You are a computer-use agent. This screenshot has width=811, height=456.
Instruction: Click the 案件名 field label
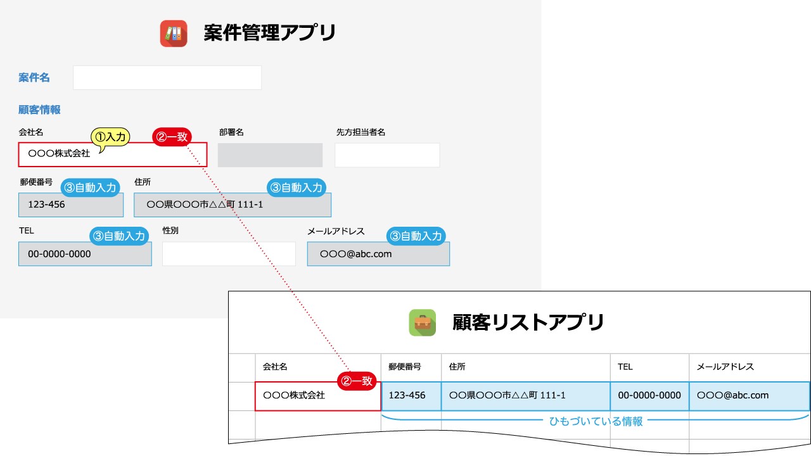pos(34,78)
